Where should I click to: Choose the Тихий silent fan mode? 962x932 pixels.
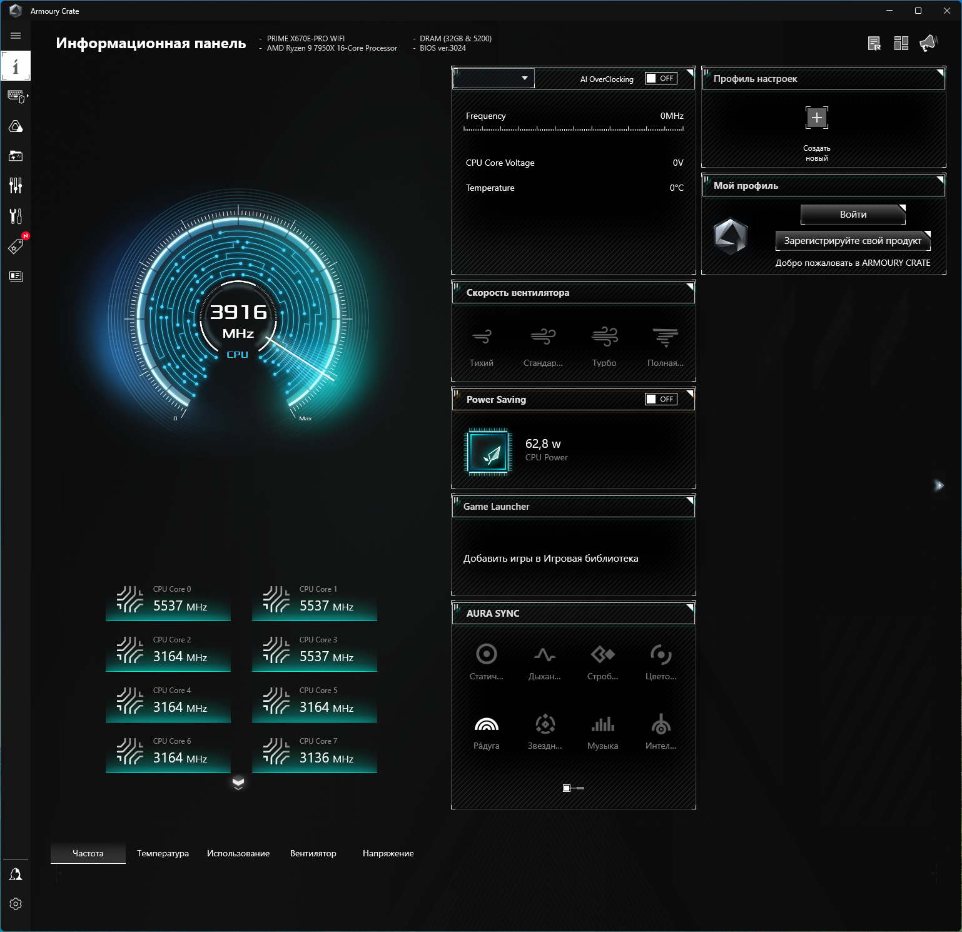(x=482, y=346)
